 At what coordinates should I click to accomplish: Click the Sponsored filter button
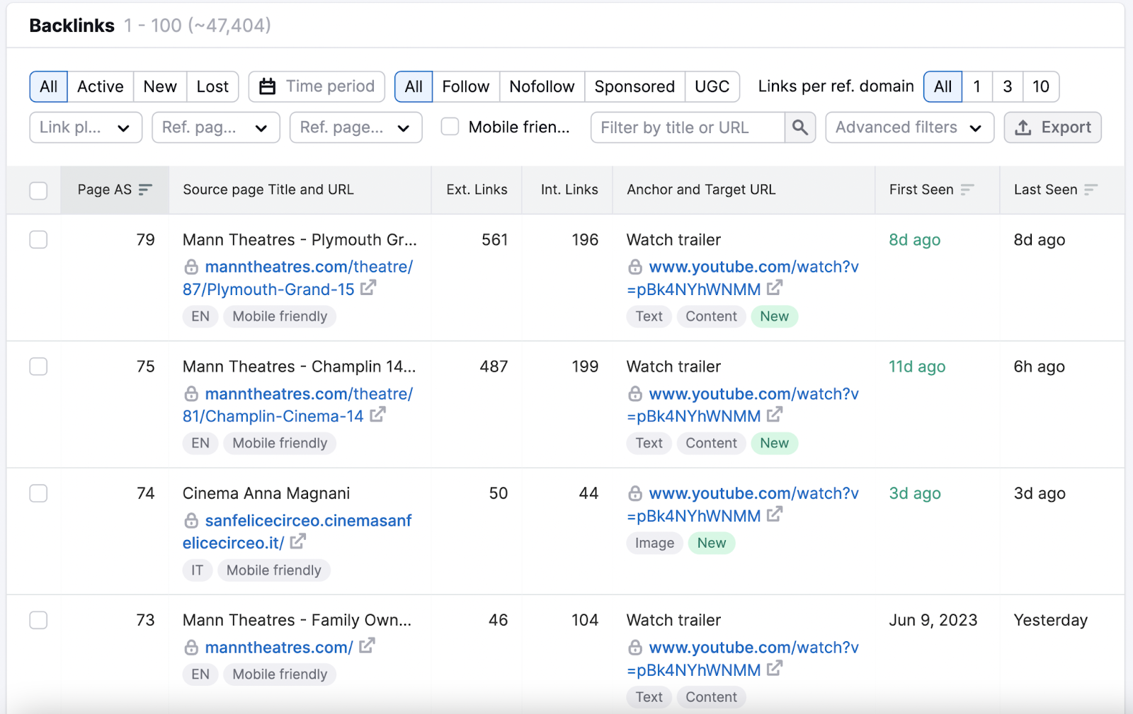(x=634, y=86)
